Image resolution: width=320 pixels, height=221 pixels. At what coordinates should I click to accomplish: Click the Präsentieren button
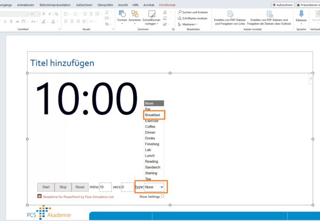coord(308,5)
